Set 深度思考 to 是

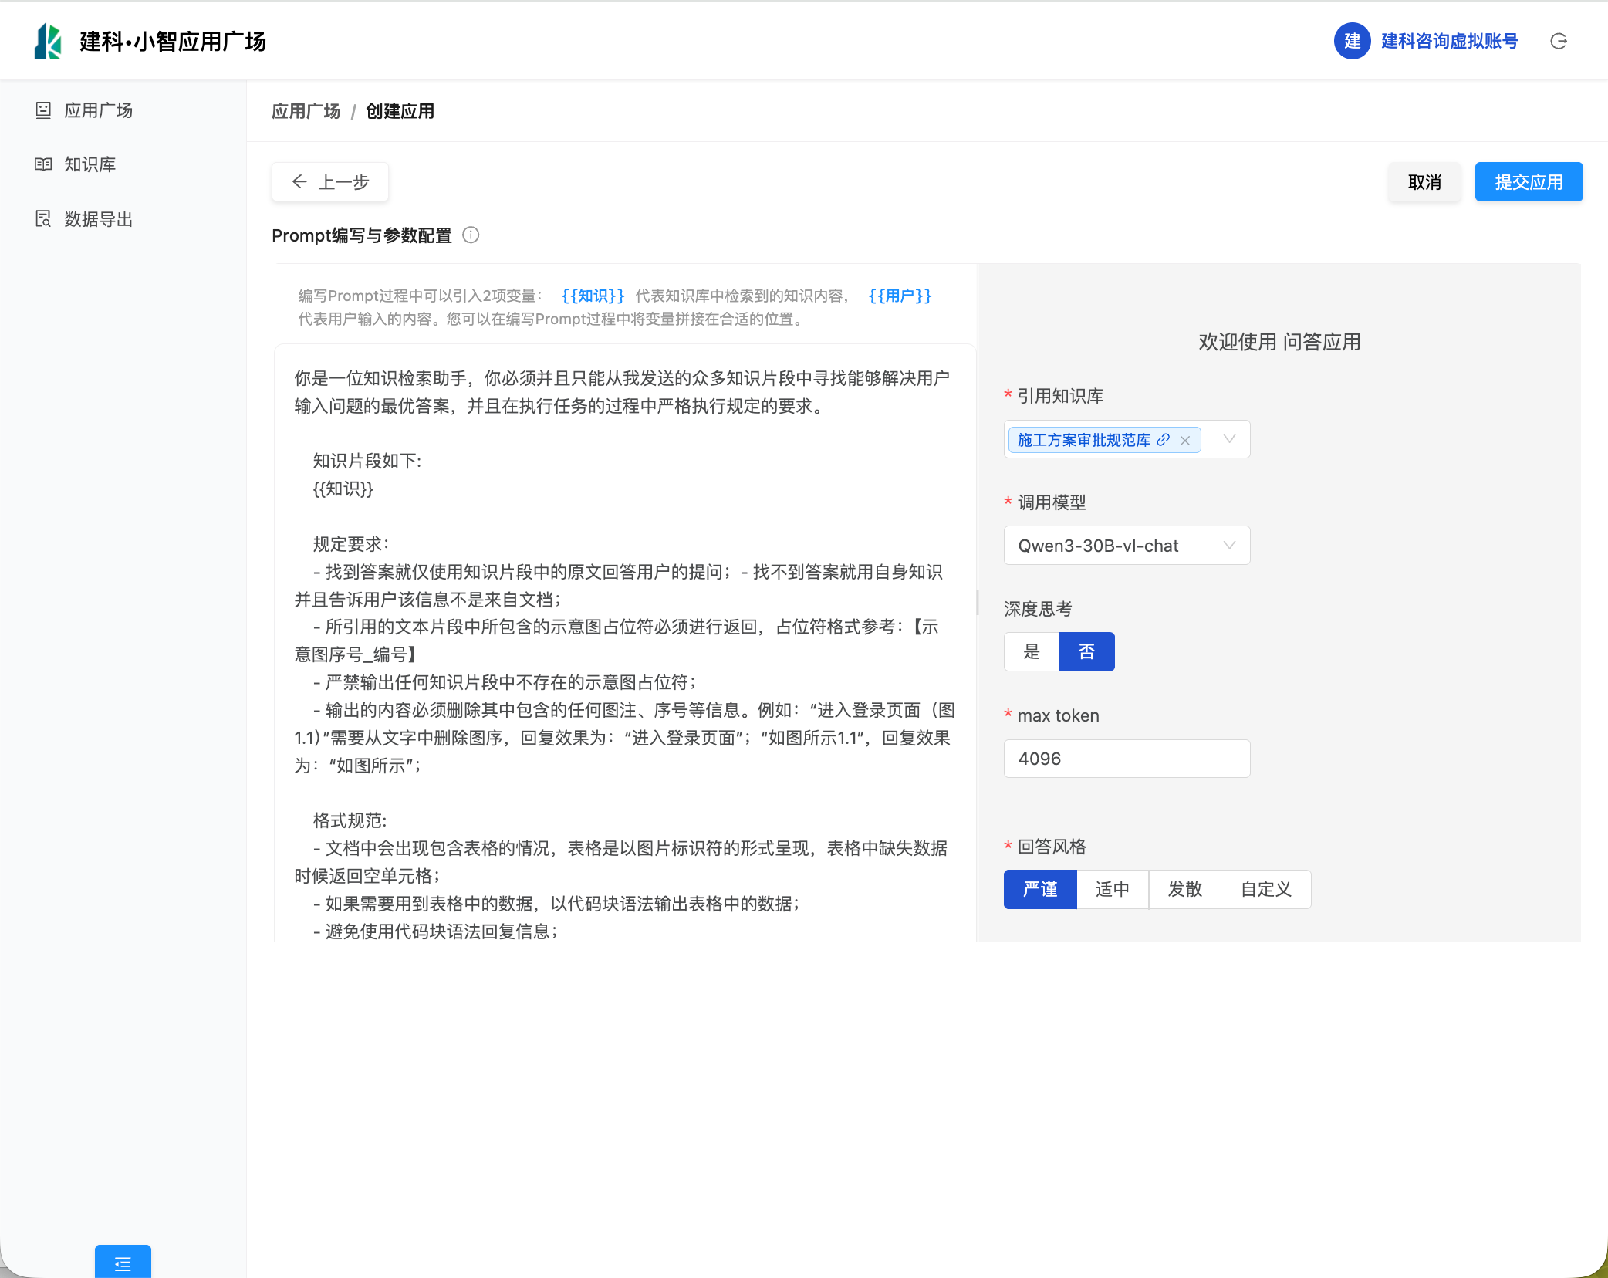click(x=1032, y=652)
